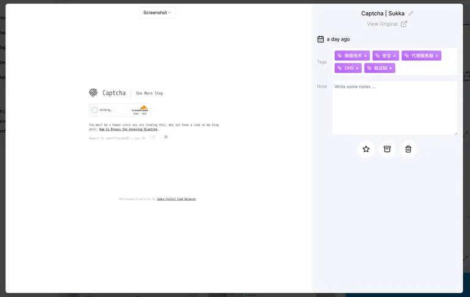This screenshot has height=297, width=470.
Task: Click the external link icon next to View Original
Action: 404,24
